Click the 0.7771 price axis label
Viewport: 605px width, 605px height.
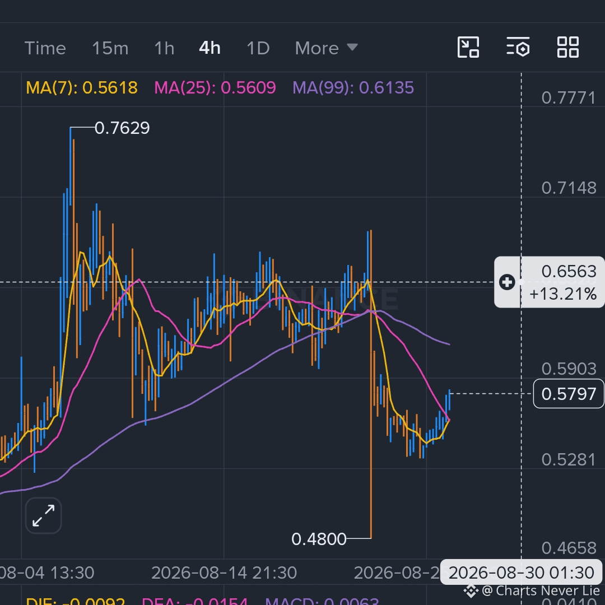pos(569,98)
